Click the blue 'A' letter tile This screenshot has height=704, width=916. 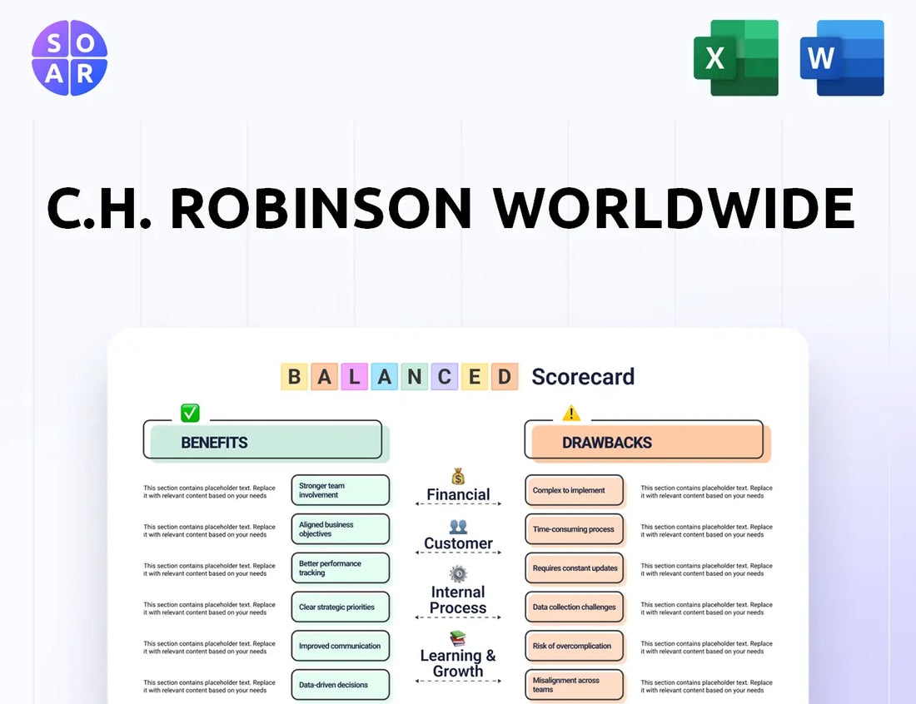click(385, 376)
